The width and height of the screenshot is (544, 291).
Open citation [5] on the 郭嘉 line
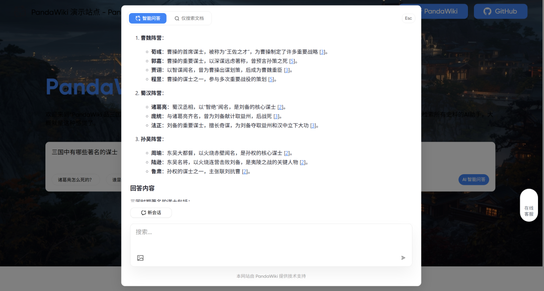(292, 61)
